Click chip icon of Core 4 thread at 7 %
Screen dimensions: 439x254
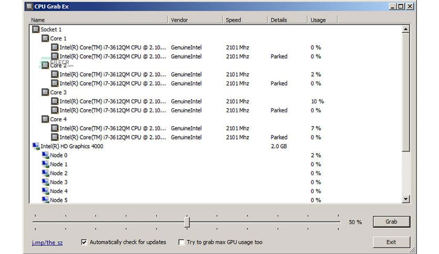point(55,128)
